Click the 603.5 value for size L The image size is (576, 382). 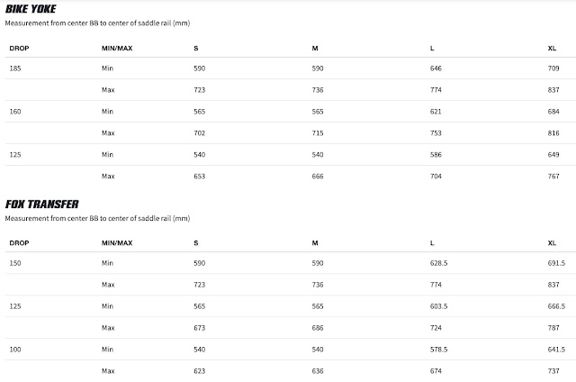(438, 306)
